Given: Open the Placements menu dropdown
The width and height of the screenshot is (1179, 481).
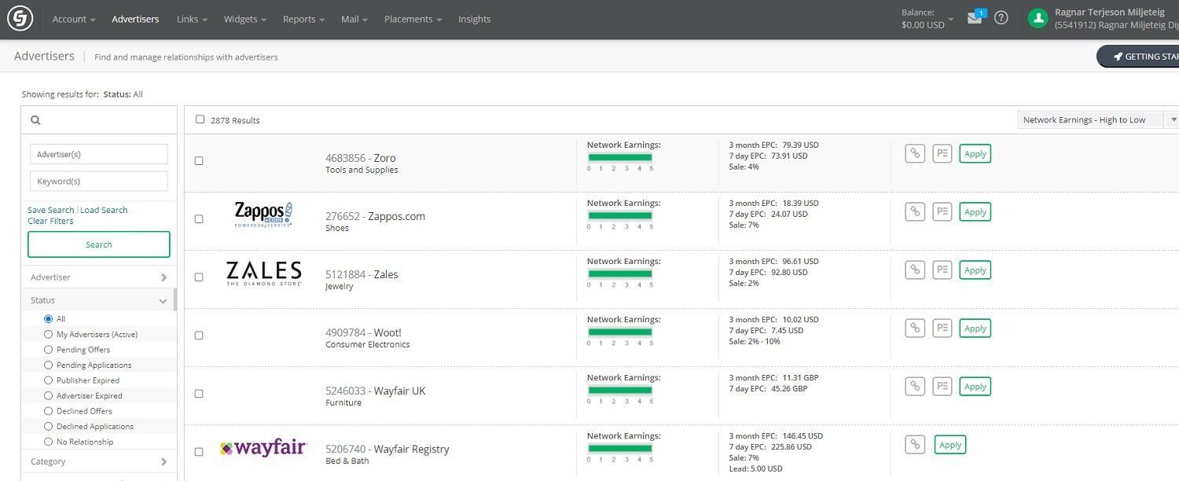Looking at the screenshot, I should (x=413, y=19).
